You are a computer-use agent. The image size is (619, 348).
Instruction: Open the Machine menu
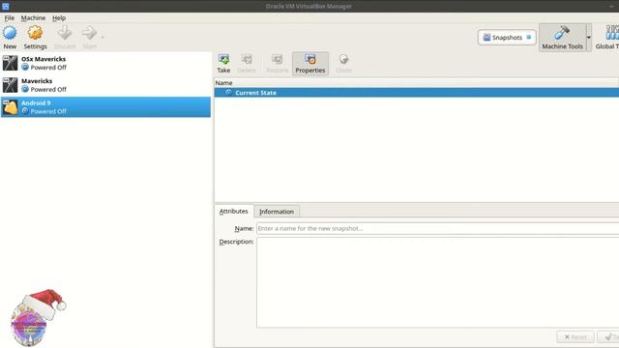point(33,18)
